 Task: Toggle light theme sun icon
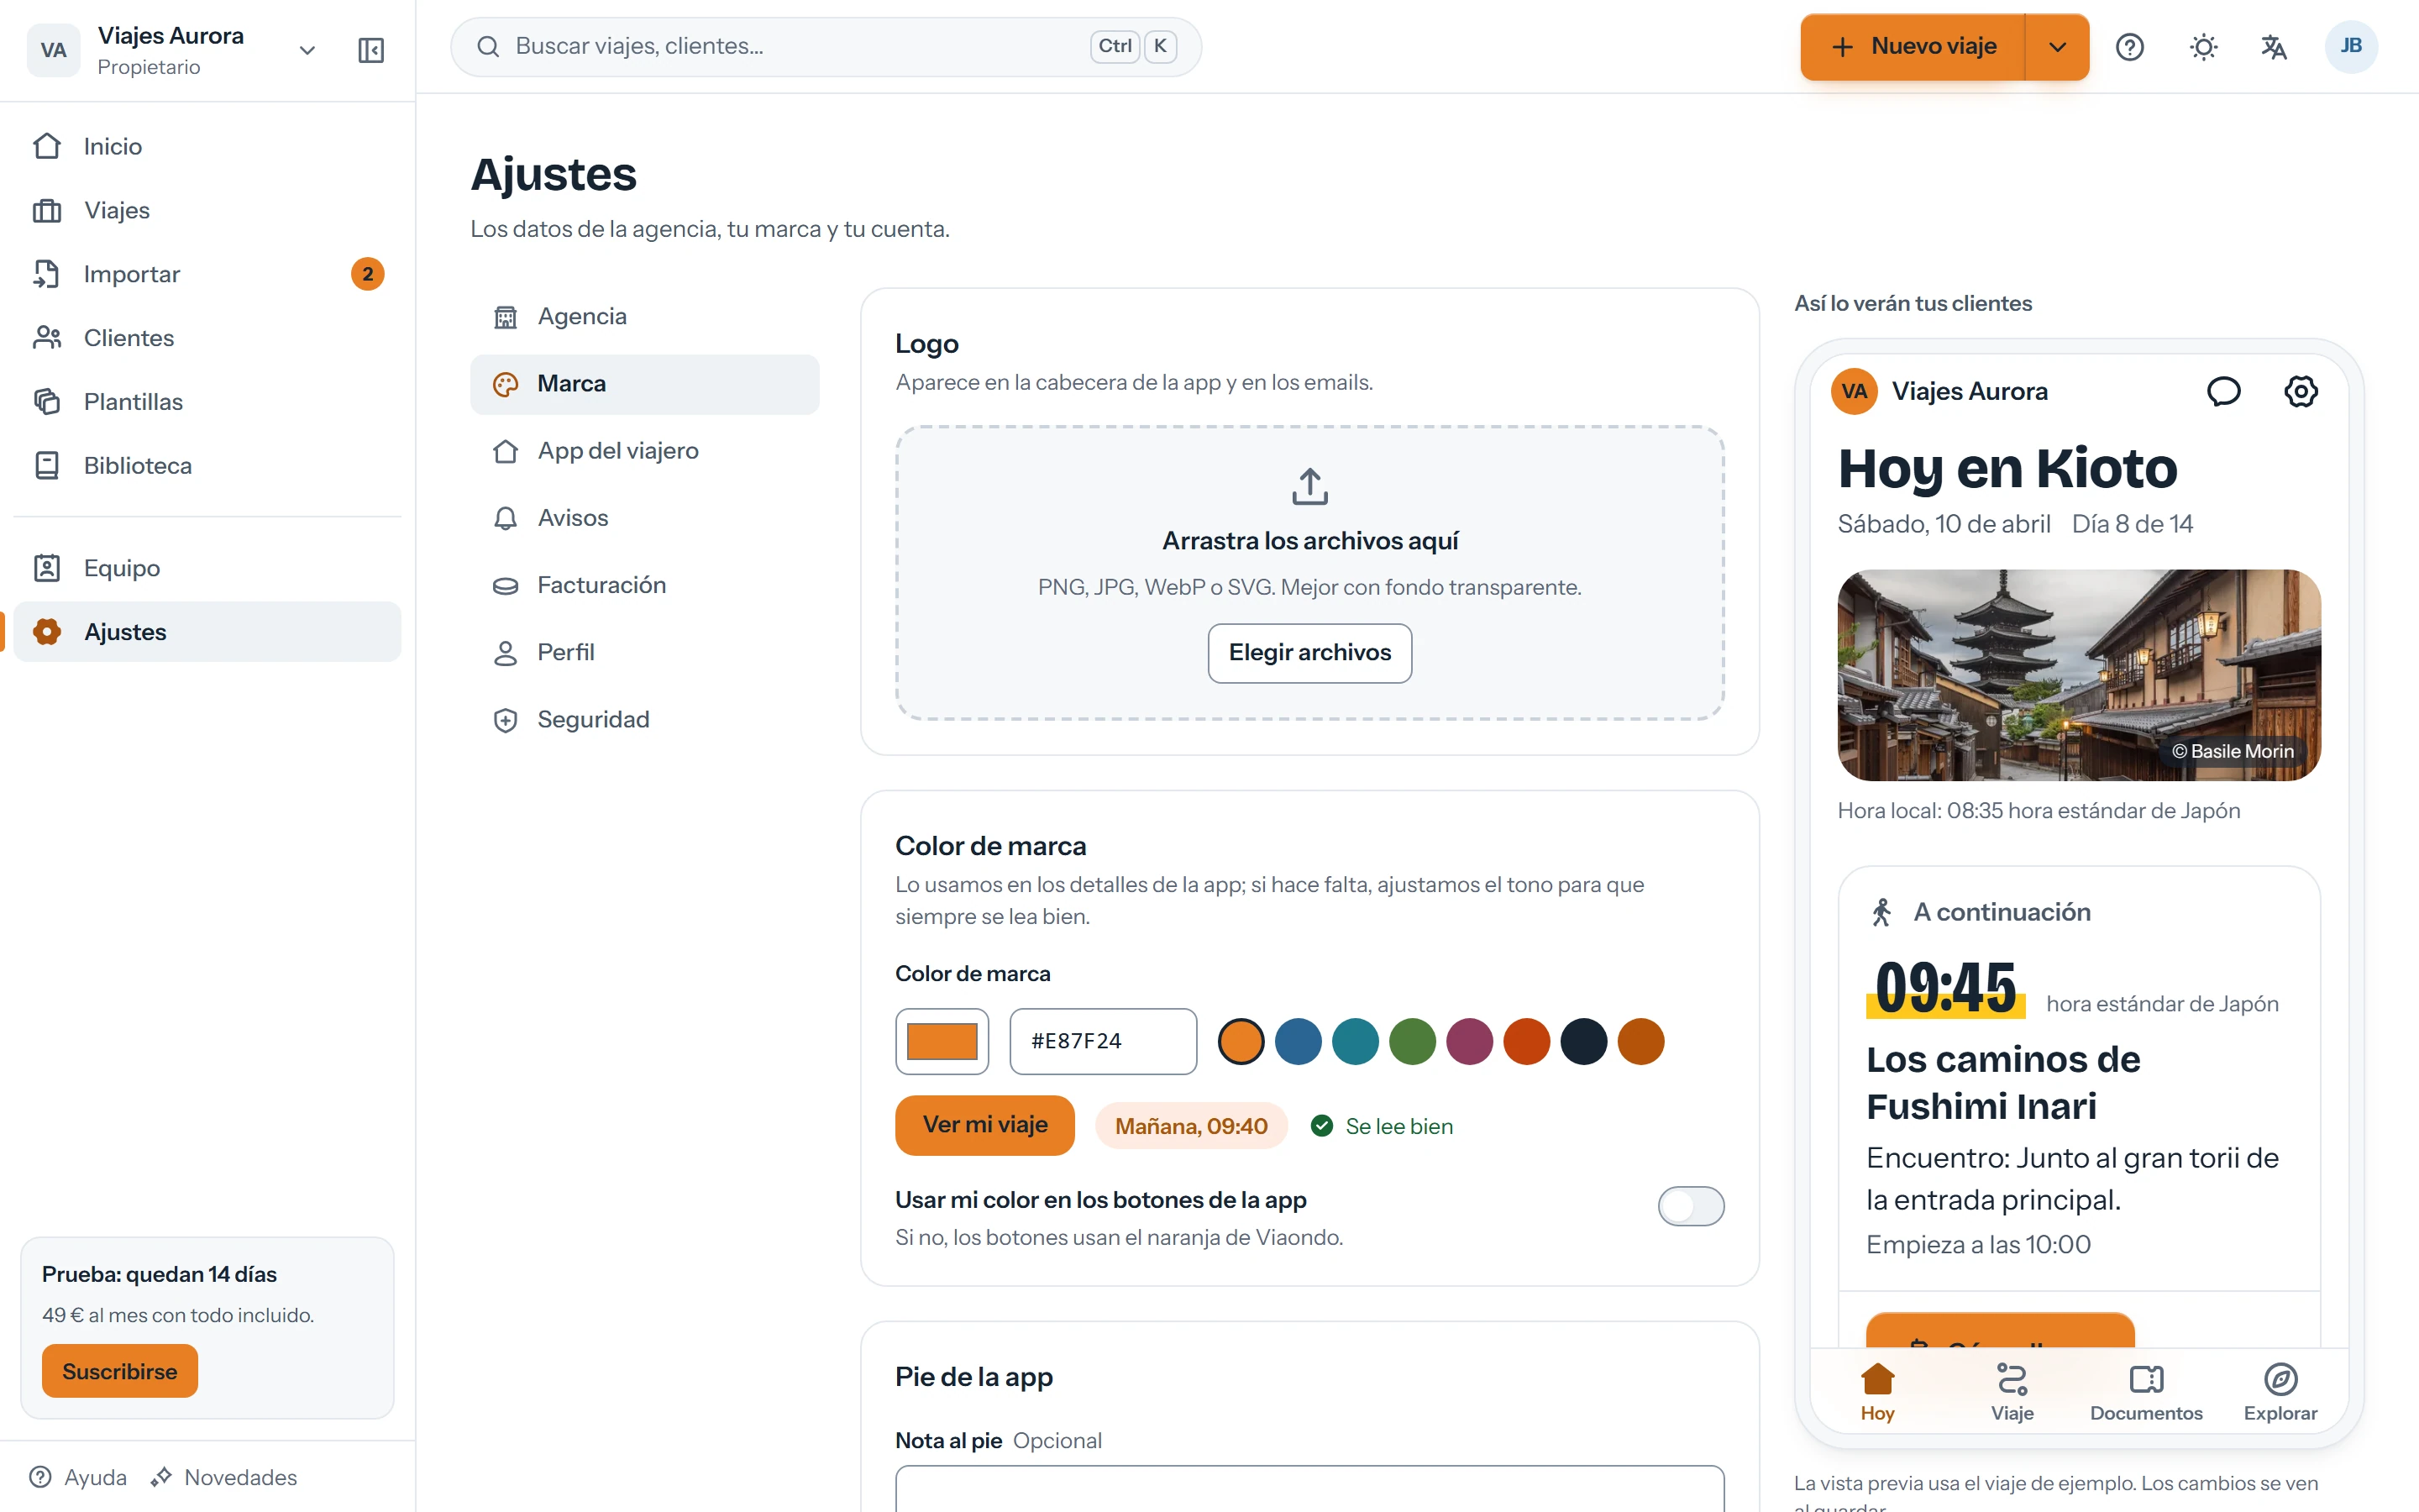pos(2203,47)
